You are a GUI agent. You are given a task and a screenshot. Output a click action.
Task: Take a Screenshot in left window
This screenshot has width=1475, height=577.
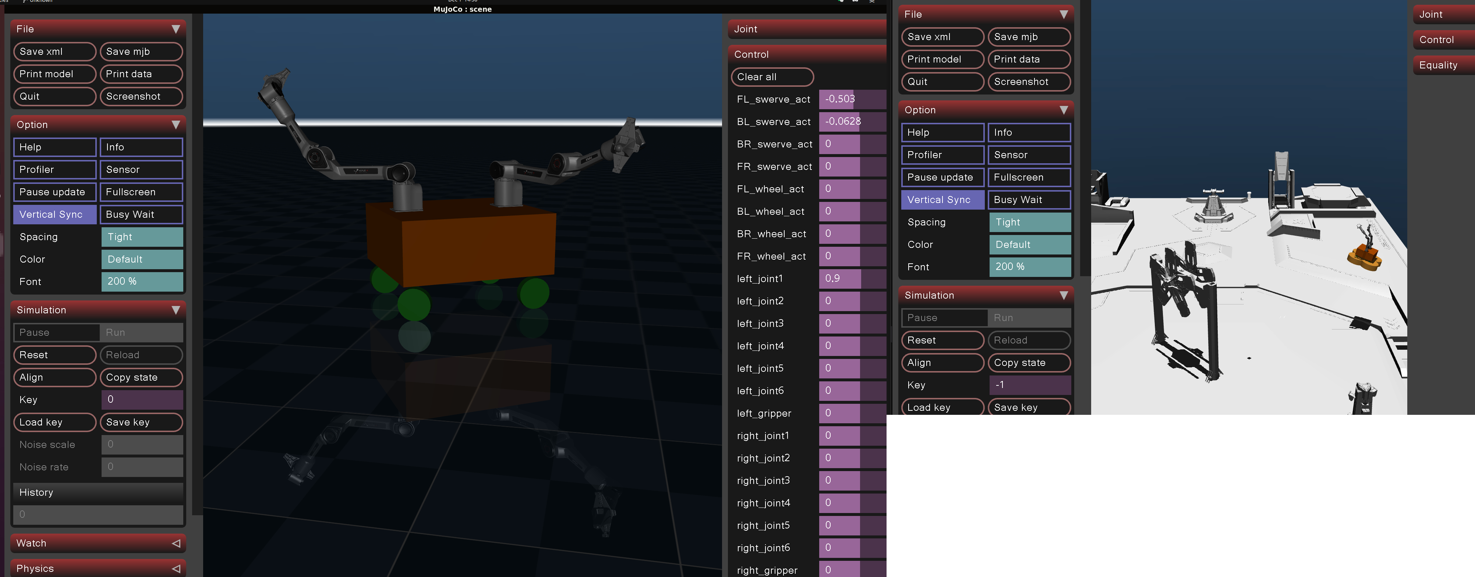click(141, 96)
